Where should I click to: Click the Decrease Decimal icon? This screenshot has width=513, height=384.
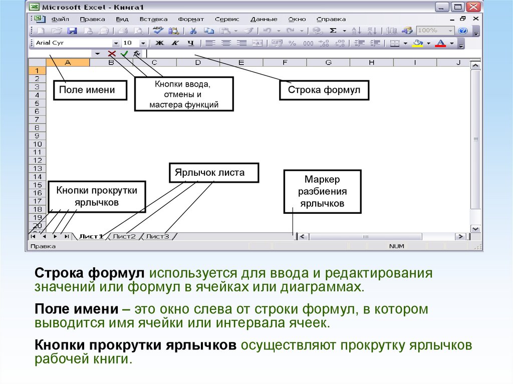coord(340,43)
